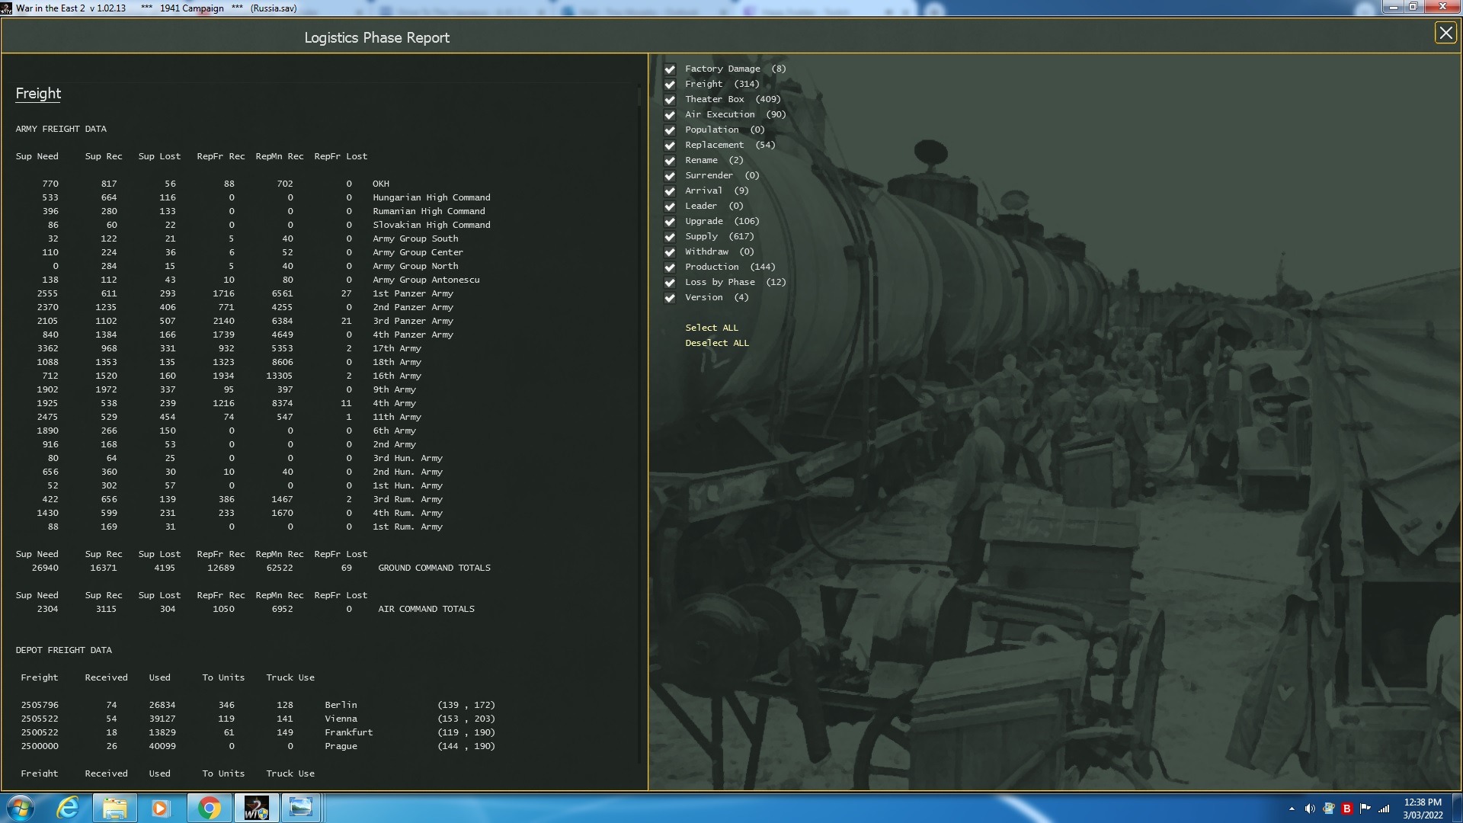
Task: Toggle the Supply checkbox
Action: click(x=670, y=236)
